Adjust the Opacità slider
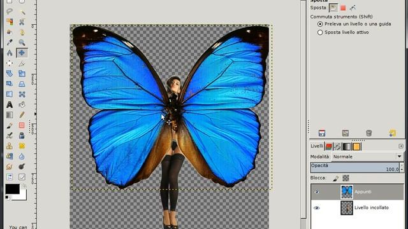The height and width of the screenshot is (229, 408). coord(354,167)
